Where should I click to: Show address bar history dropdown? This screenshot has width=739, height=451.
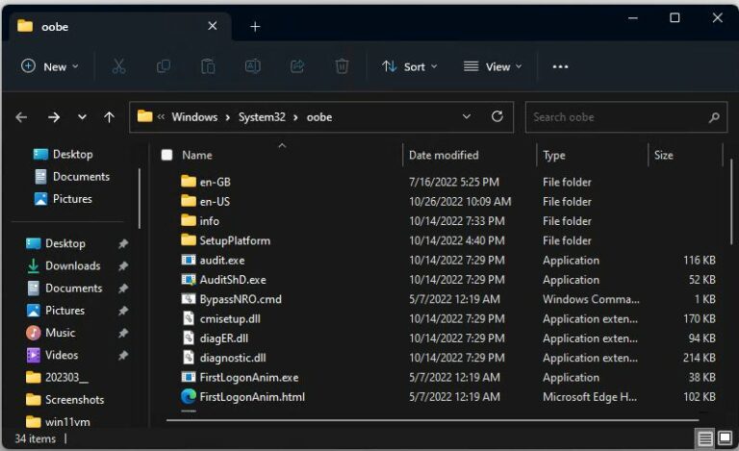(467, 117)
